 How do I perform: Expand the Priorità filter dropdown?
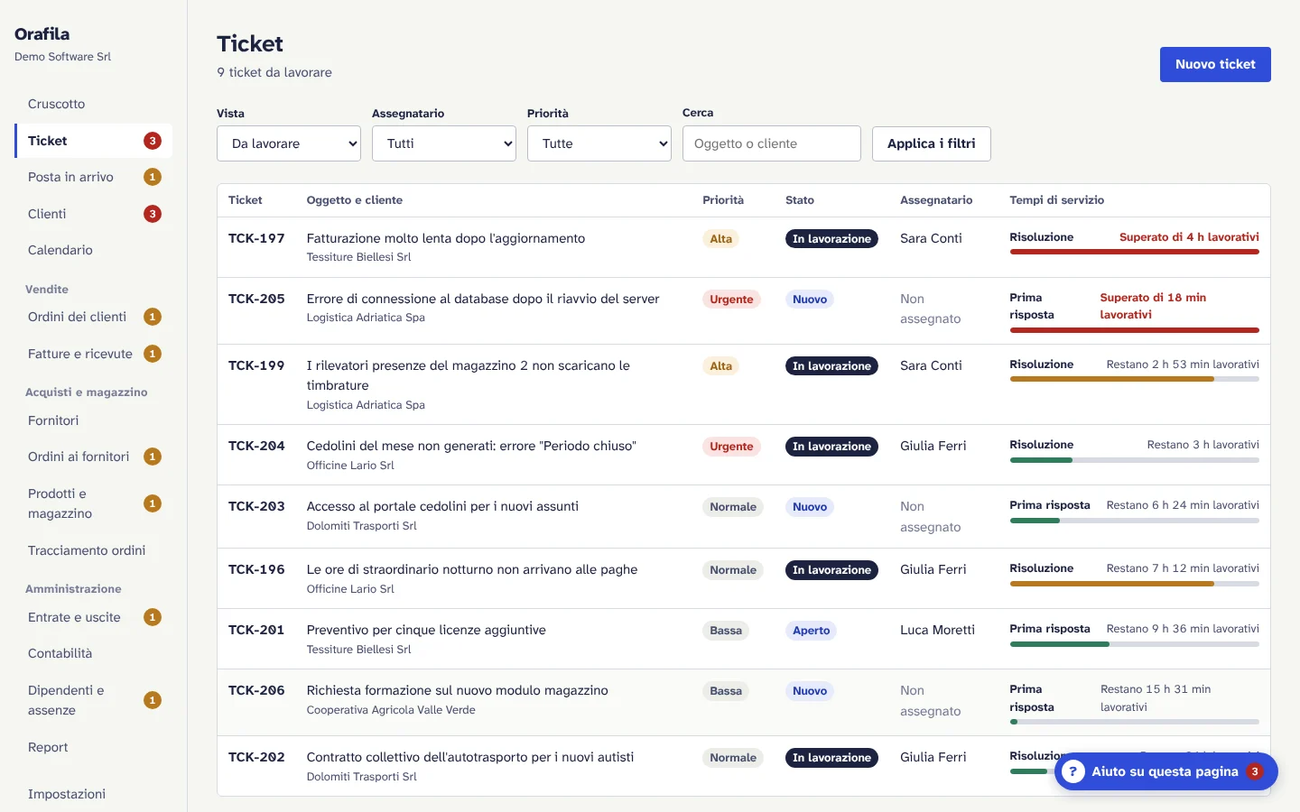pos(599,143)
